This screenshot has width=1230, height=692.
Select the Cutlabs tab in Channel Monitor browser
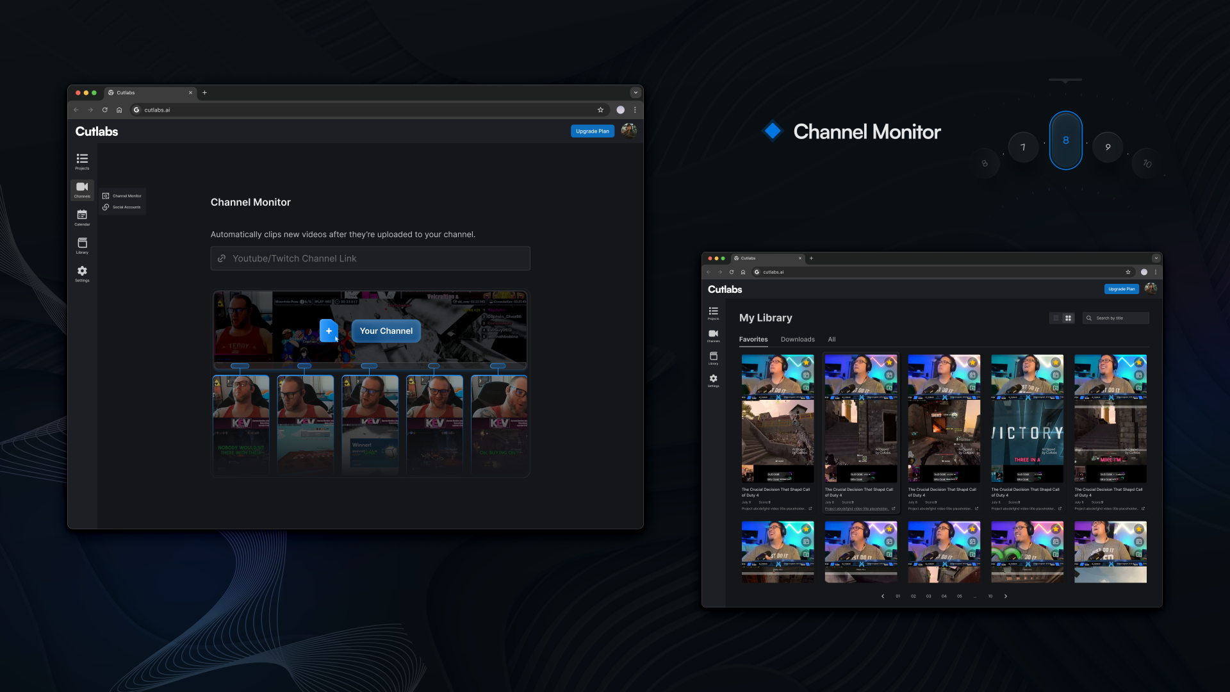point(151,93)
